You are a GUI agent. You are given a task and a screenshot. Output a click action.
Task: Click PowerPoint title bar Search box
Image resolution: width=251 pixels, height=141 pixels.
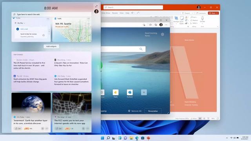point(133,7)
